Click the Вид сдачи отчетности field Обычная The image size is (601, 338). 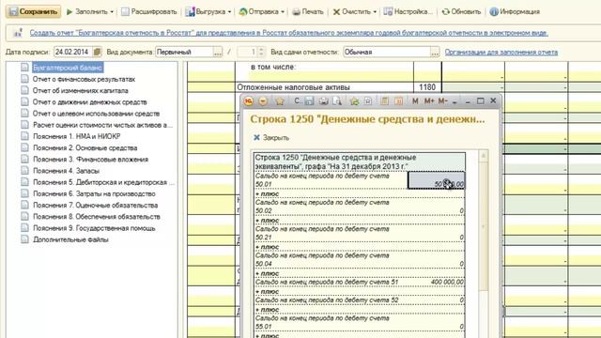[386, 52]
